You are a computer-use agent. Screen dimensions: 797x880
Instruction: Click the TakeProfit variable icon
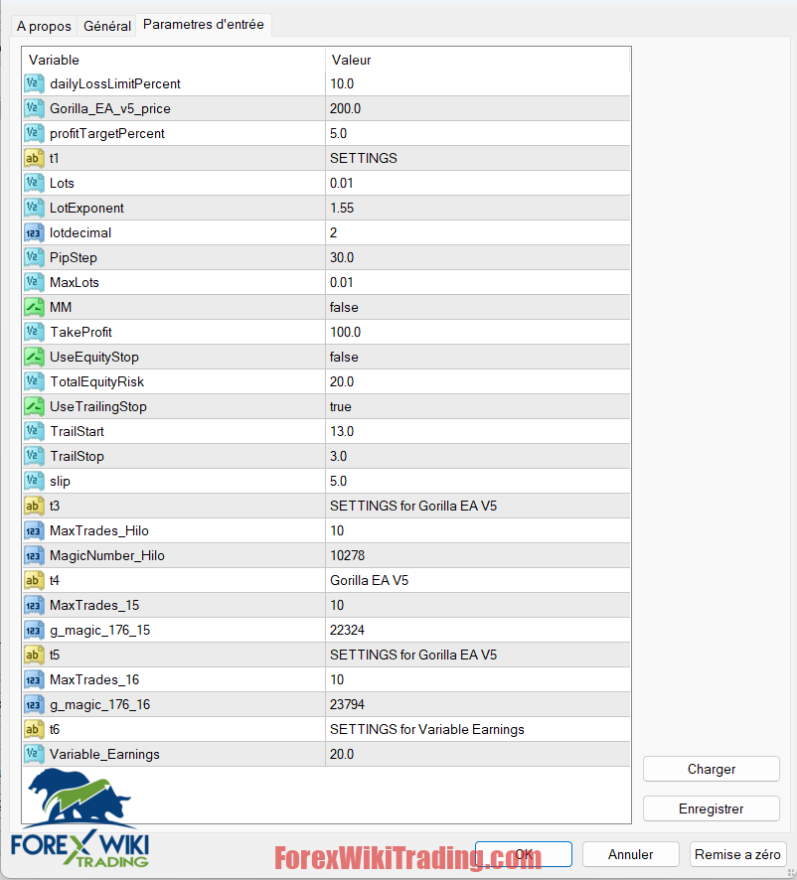[34, 332]
